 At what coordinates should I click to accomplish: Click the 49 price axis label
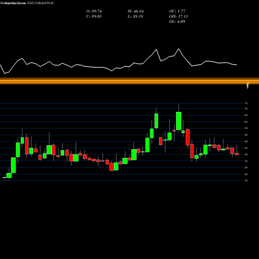246,141
